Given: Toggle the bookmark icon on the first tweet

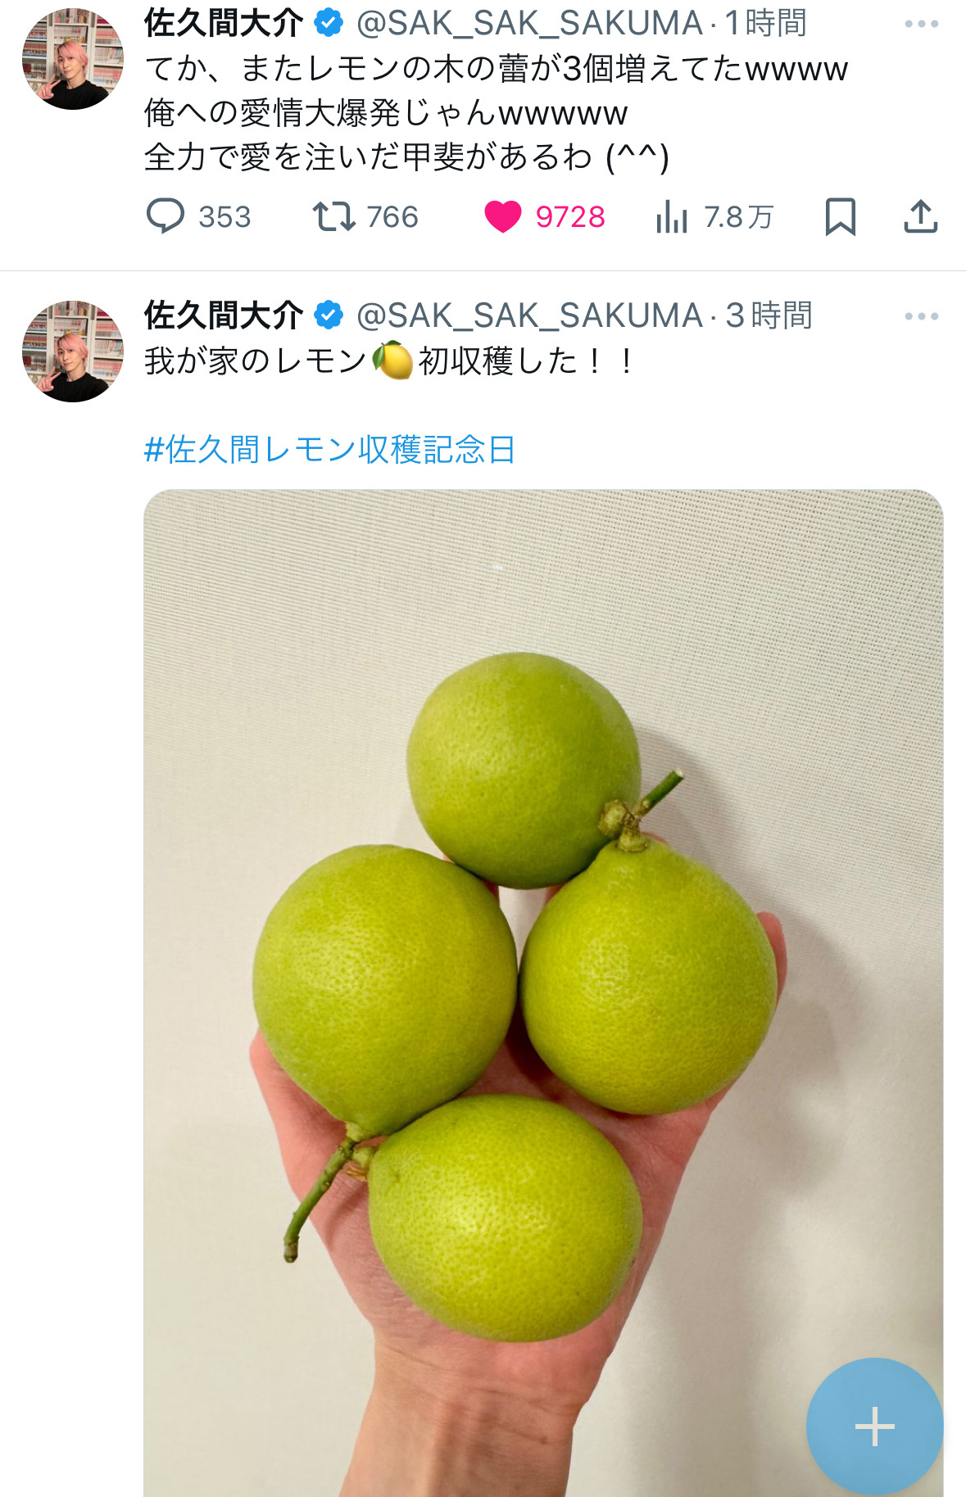Looking at the screenshot, I should tap(841, 217).
